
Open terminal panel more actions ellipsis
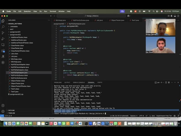tap(172, 82)
